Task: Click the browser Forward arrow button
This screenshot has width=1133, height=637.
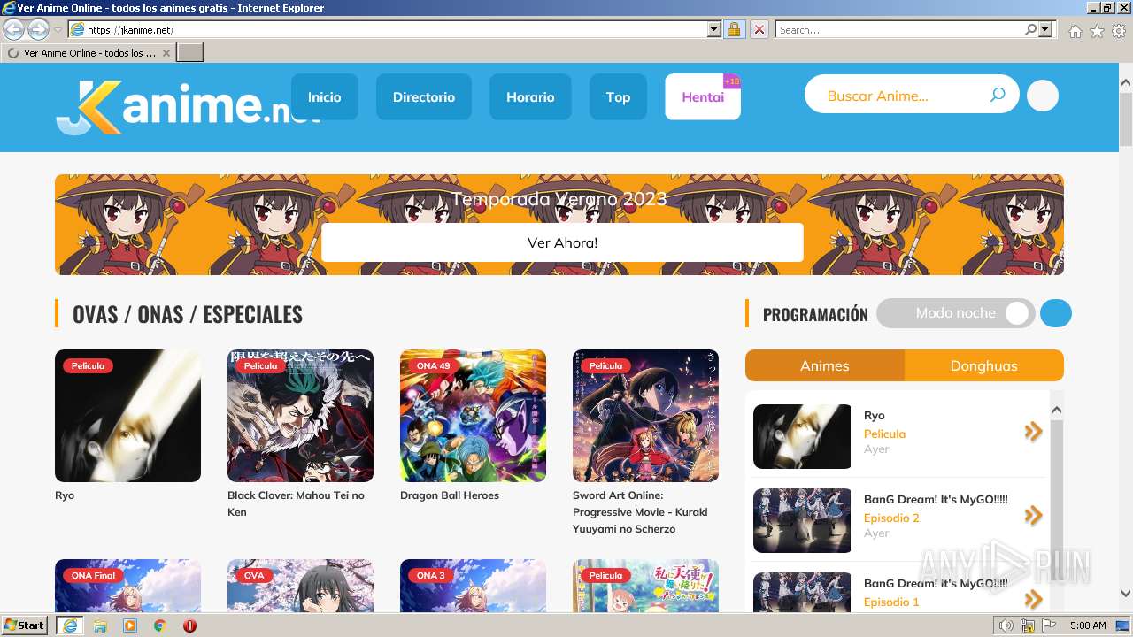Action: pyautogui.click(x=38, y=30)
